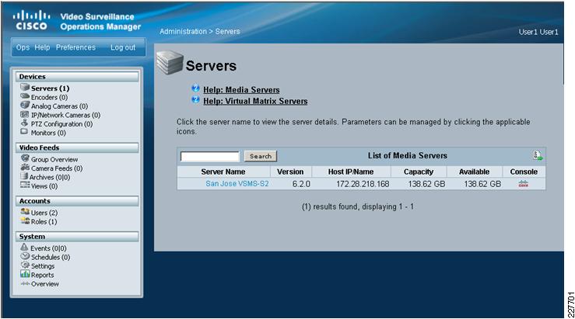
Task: Click the Host IP/Name column header
Action: click(351, 172)
